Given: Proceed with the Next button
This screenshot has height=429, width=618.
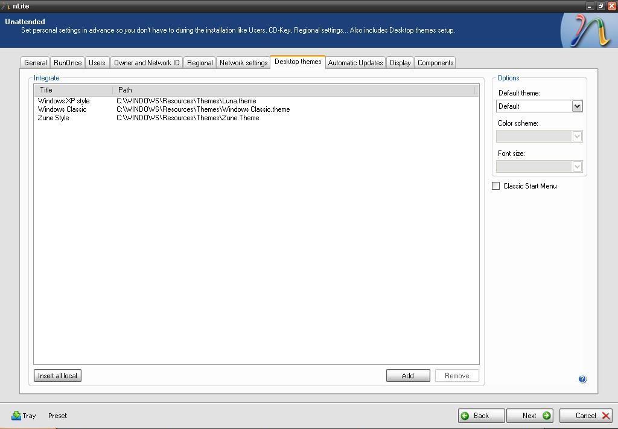Looking at the screenshot, I should [530, 416].
